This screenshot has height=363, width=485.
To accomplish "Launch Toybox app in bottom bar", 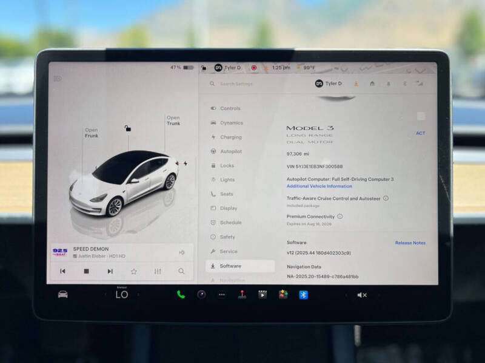I will click(x=283, y=295).
